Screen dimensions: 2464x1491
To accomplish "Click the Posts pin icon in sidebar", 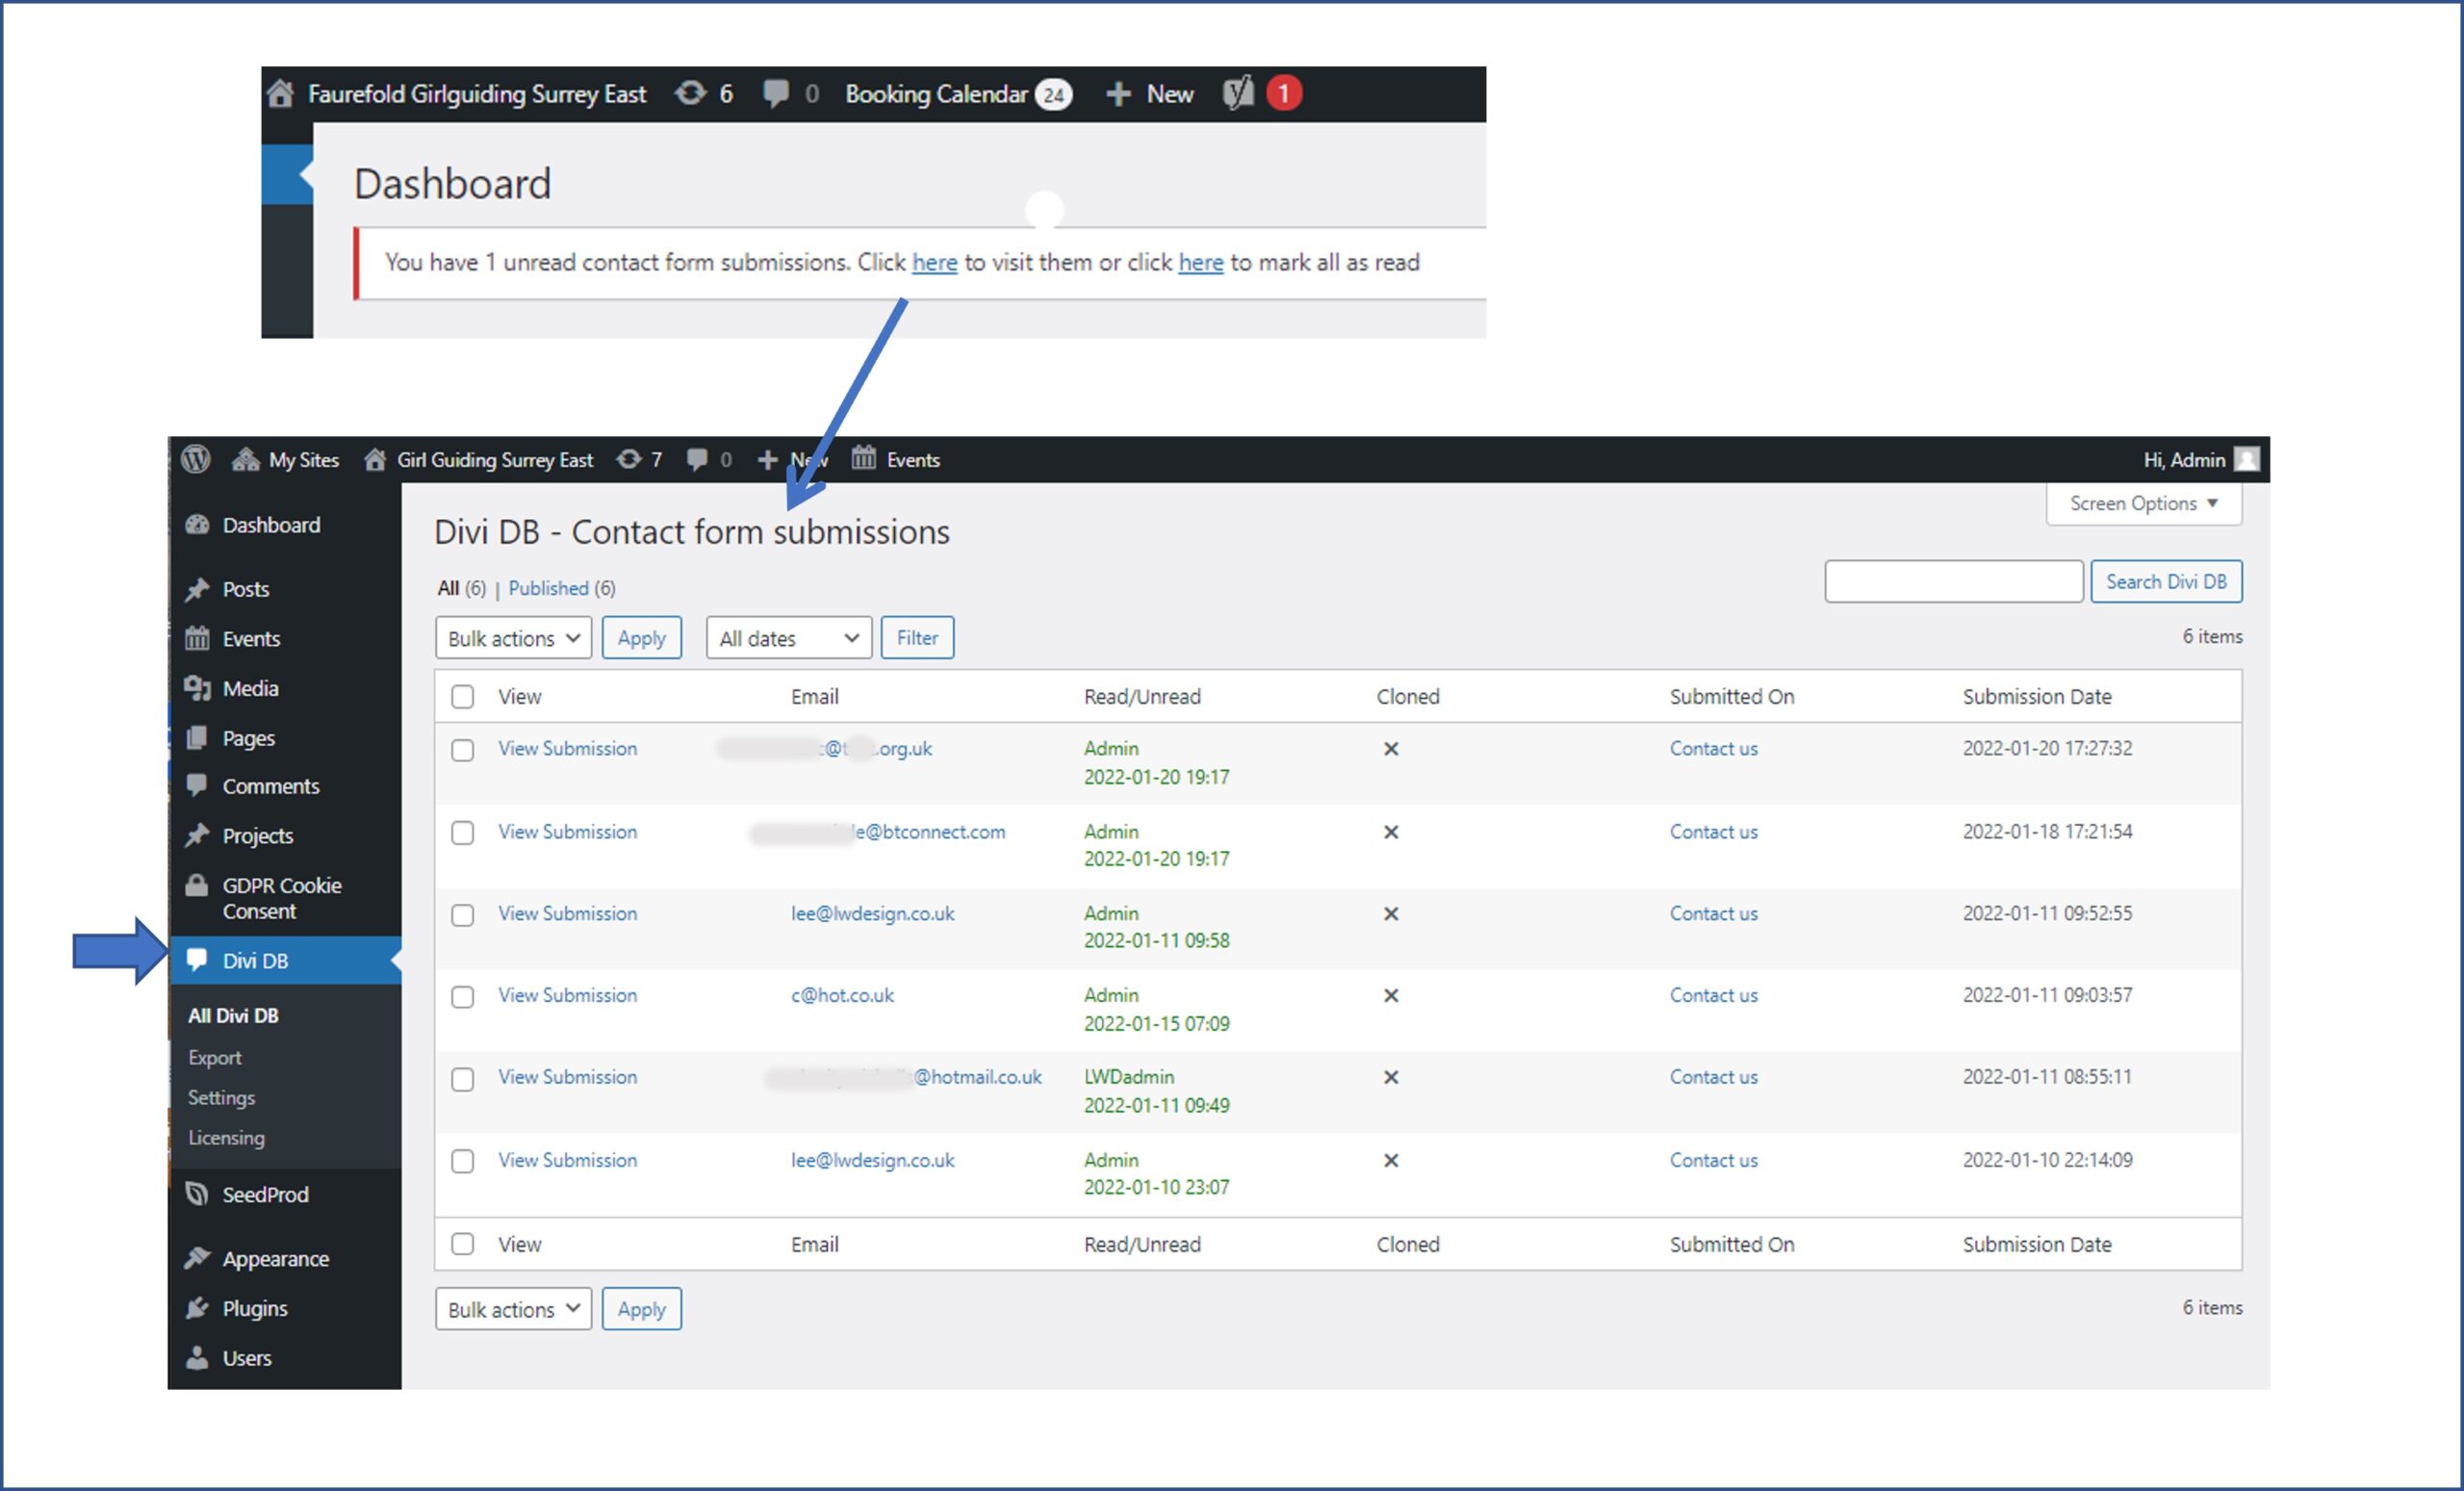I will [197, 590].
